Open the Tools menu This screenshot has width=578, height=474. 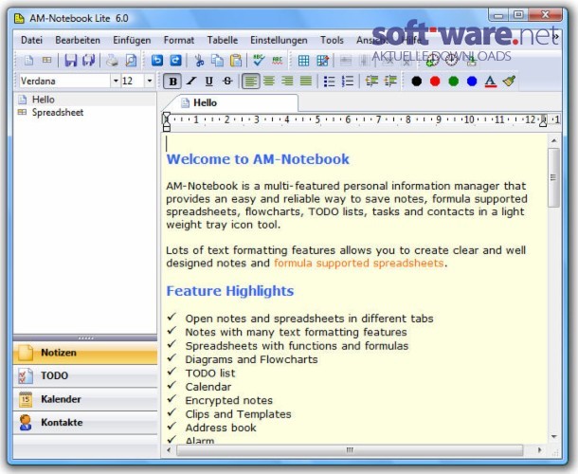(x=332, y=40)
